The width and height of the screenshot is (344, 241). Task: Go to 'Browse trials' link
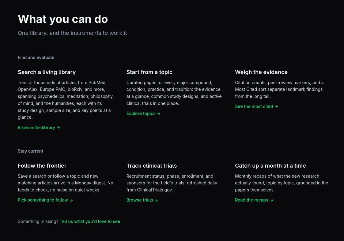(142, 200)
